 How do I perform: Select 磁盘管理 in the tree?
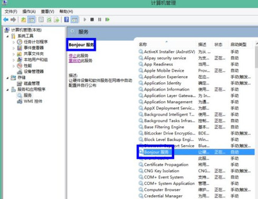click(32, 83)
